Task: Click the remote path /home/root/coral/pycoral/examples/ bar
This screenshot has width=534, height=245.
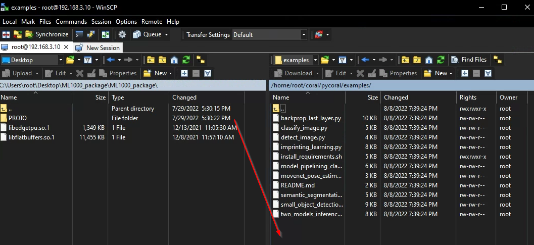Action: coord(402,85)
